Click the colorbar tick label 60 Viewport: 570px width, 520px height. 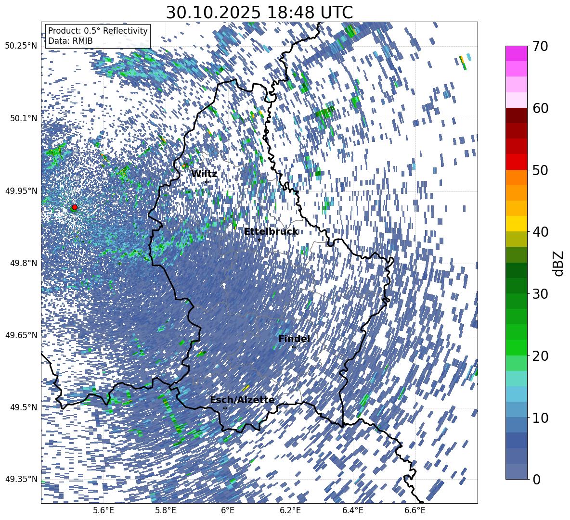pyautogui.click(x=540, y=108)
